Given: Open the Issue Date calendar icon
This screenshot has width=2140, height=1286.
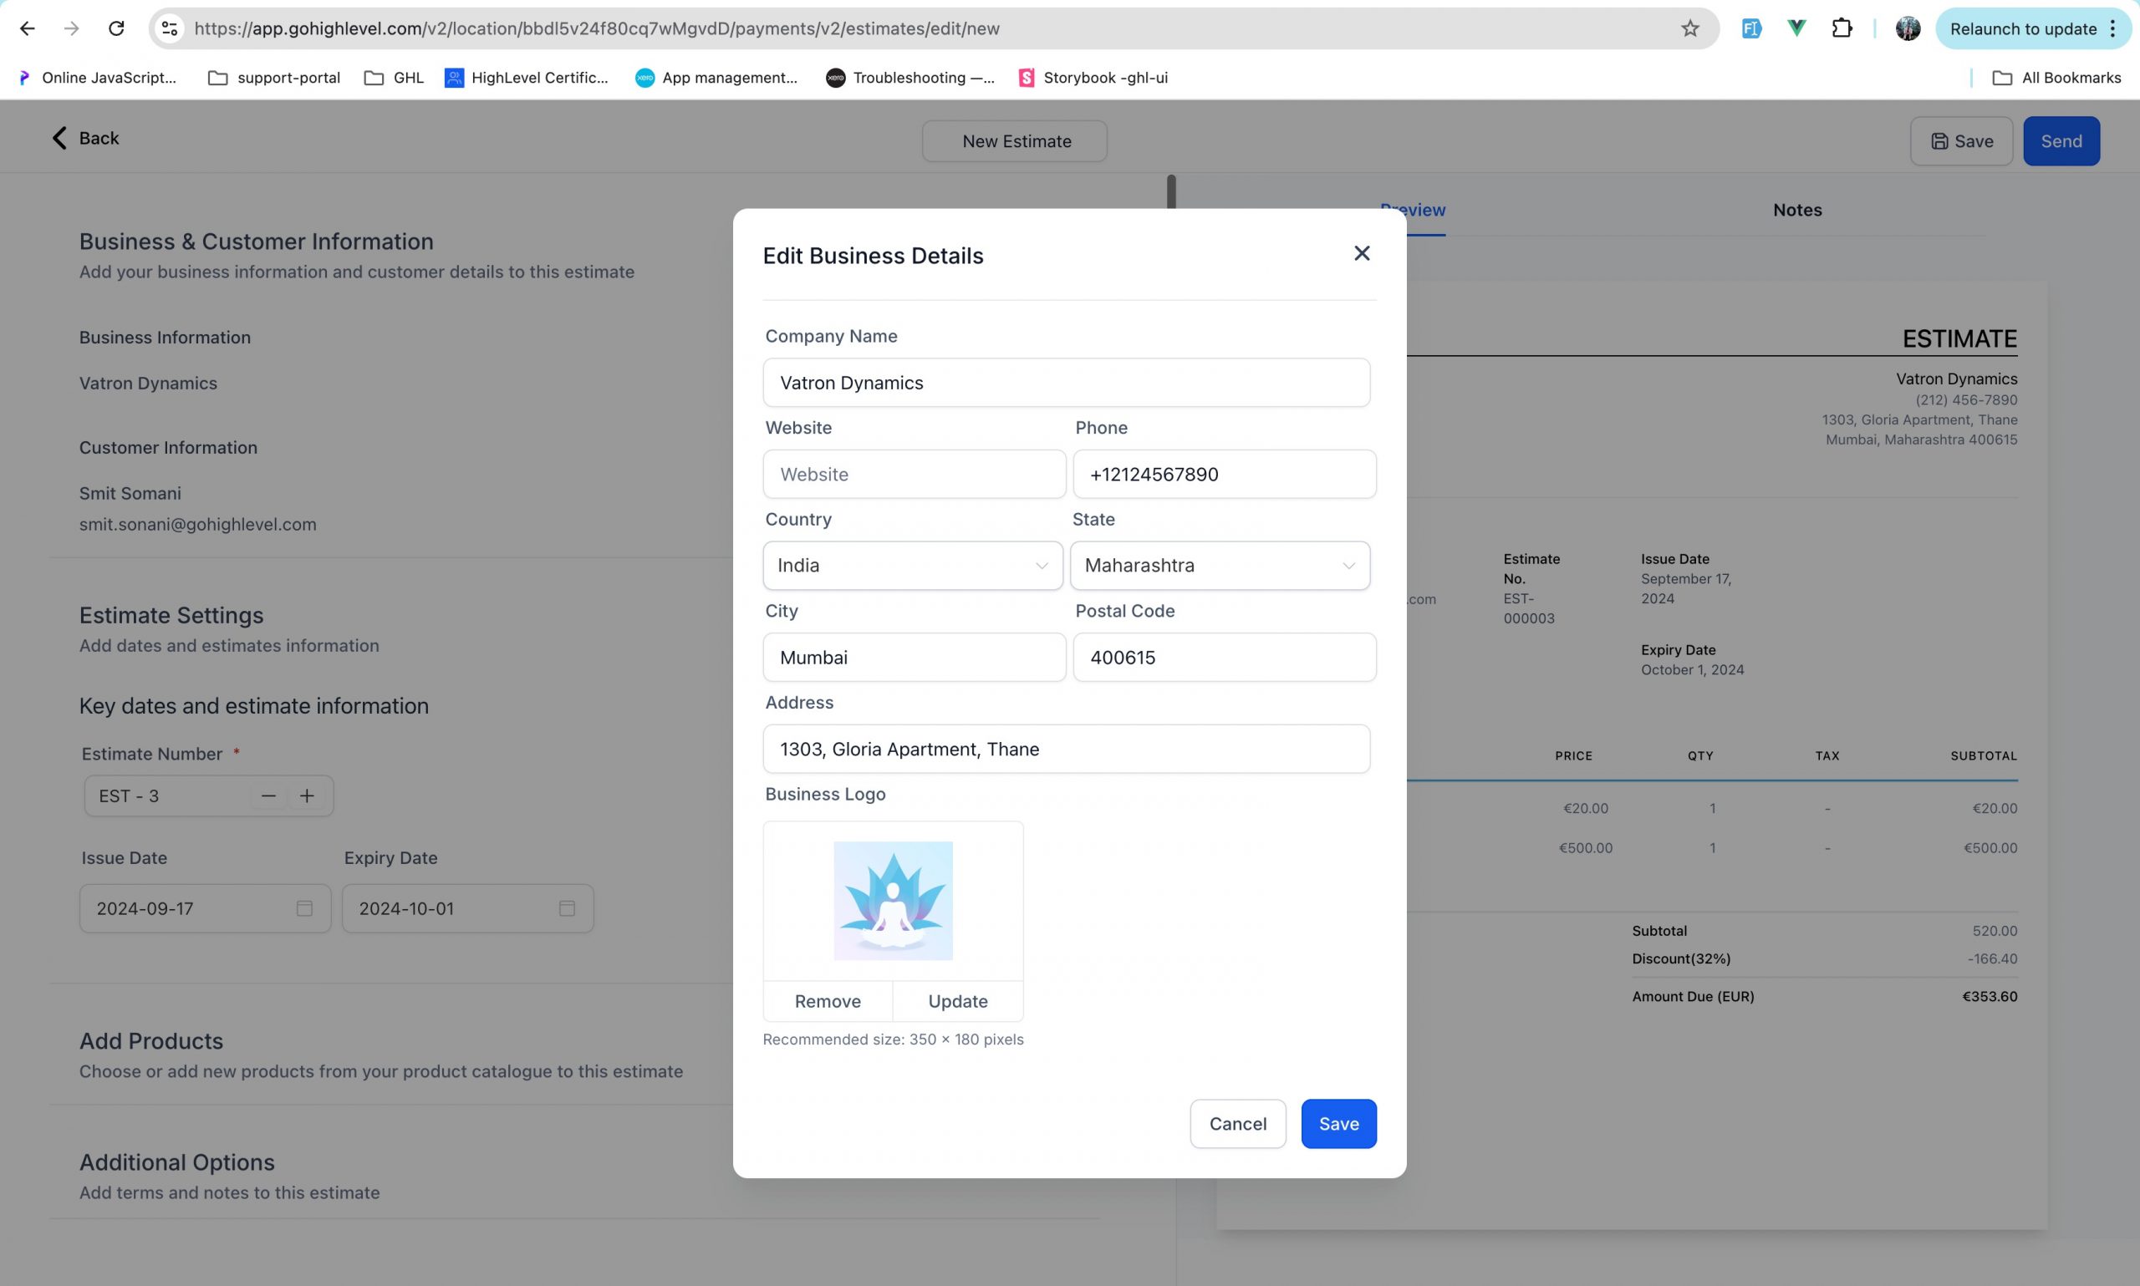Looking at the screenshot, I should pyautogui.click(x=304, y=908).
